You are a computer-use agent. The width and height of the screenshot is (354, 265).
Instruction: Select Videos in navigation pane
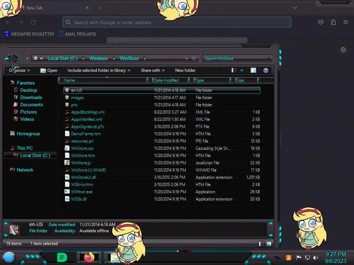pyautogui.click(x=27, y=119)
